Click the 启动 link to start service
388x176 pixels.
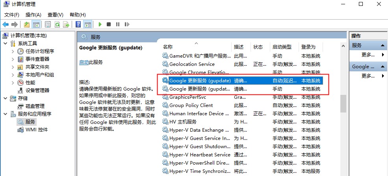click(84, 62)
